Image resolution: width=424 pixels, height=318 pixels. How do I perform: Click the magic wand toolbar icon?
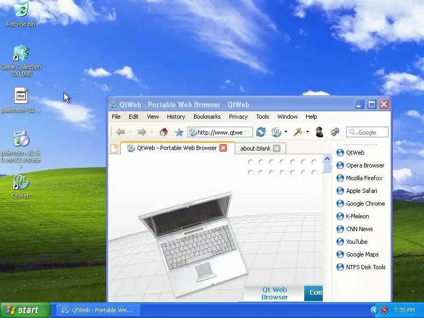point(298,132)
